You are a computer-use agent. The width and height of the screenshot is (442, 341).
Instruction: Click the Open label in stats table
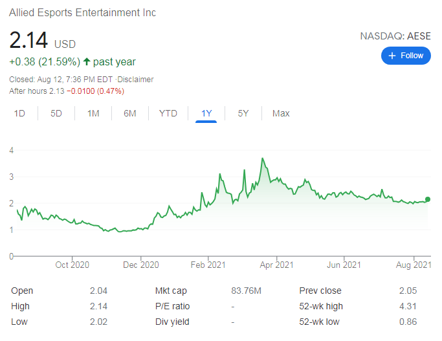(22, 291)
